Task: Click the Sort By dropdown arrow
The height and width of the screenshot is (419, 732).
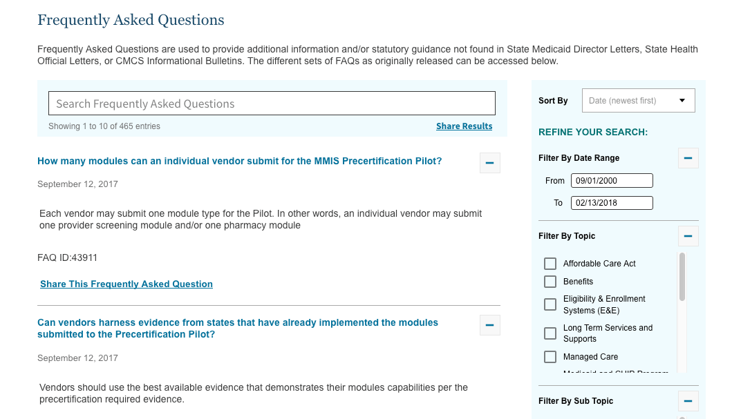Action: (682, 101)
